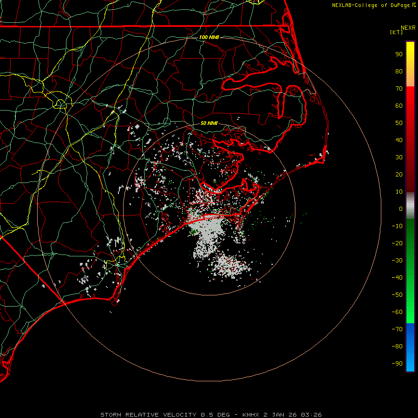This screenshot has height=418, width=418.
Task: Click the 50 NMI range ring label
Action: tap(209, 123)
